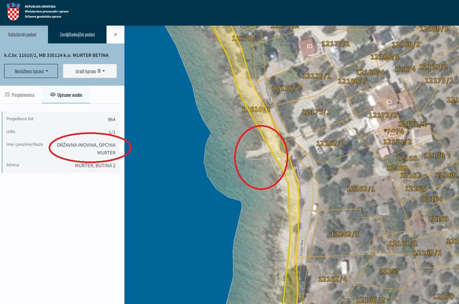Click the highlighted parcel label 11610/1
The image size is (459, 304).
coord(256,109)
